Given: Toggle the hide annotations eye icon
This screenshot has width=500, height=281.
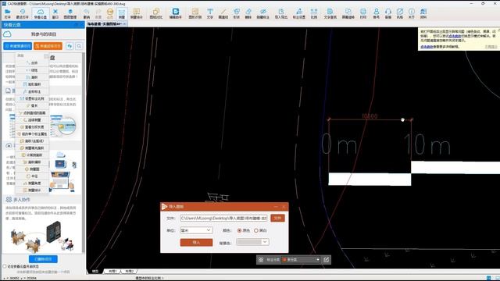Looking at the screenshot, I should 262,13.
